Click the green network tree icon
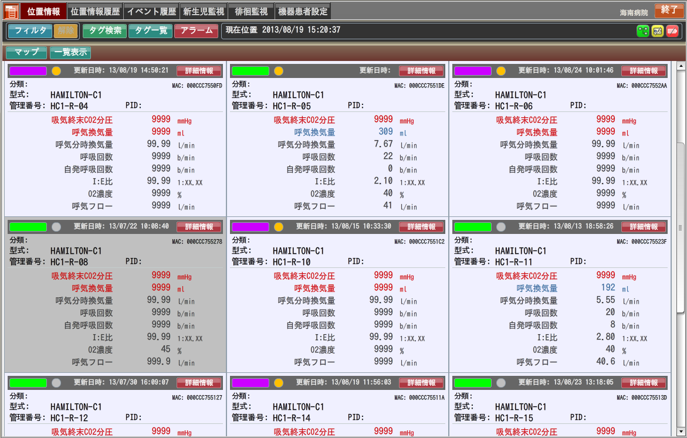Viewport: 687px width, 438px height. pos(643,31)
